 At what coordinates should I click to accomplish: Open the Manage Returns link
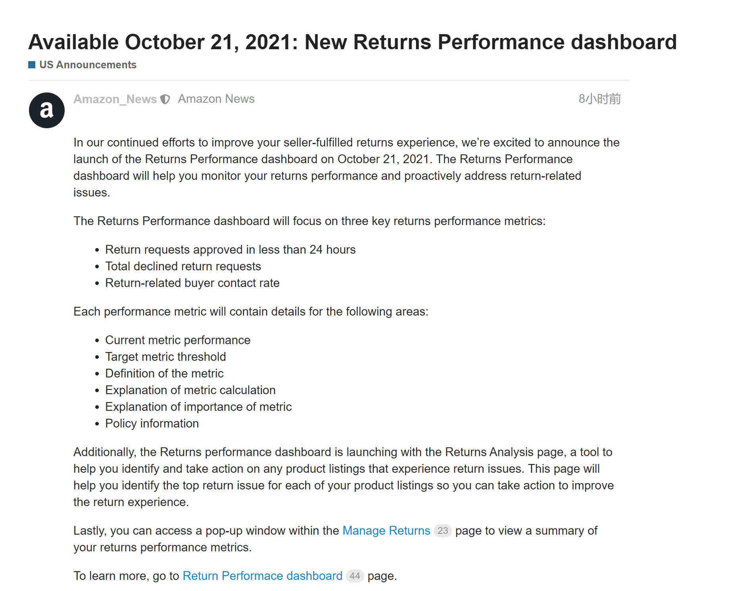pyautogui.click(x=386, y=531)
